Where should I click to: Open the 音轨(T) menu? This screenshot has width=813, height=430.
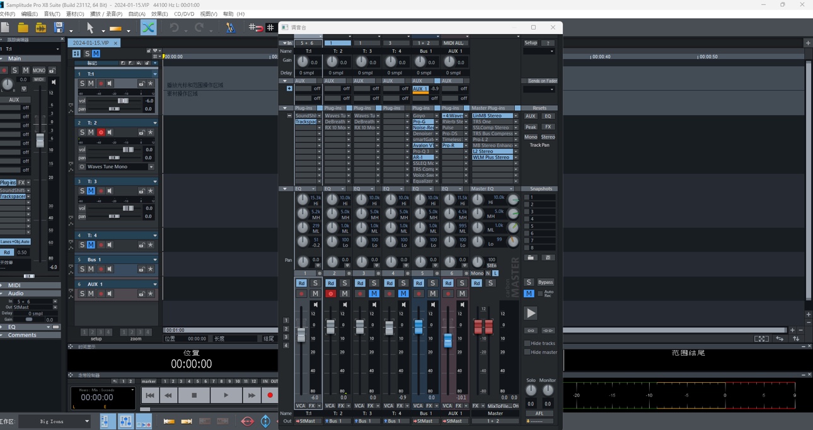tap(52, 14)
